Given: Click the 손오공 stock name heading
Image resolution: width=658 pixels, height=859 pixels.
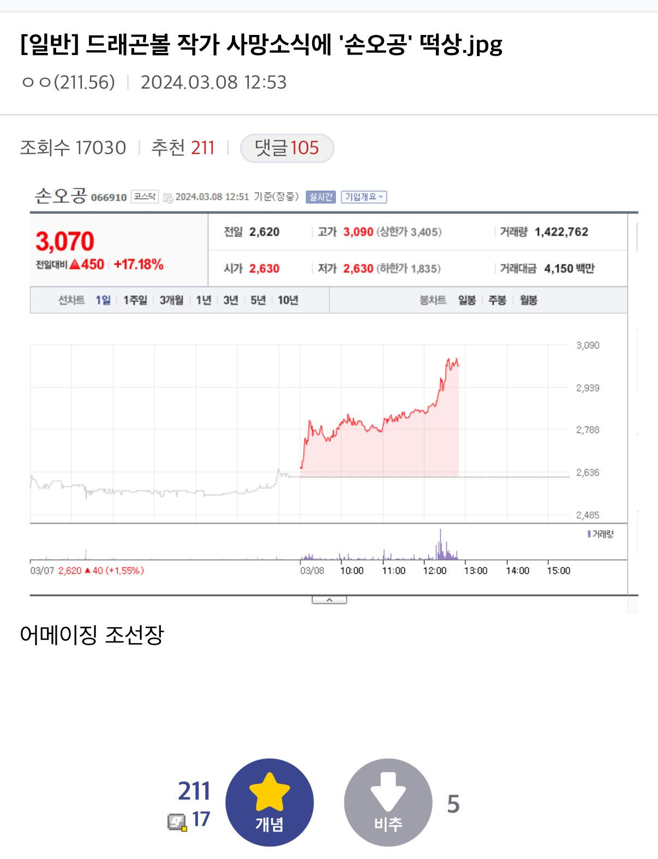Looking at the screenshot, I should pos(61,195).
